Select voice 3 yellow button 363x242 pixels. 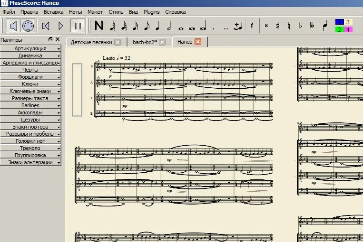(x=348, y=22)
